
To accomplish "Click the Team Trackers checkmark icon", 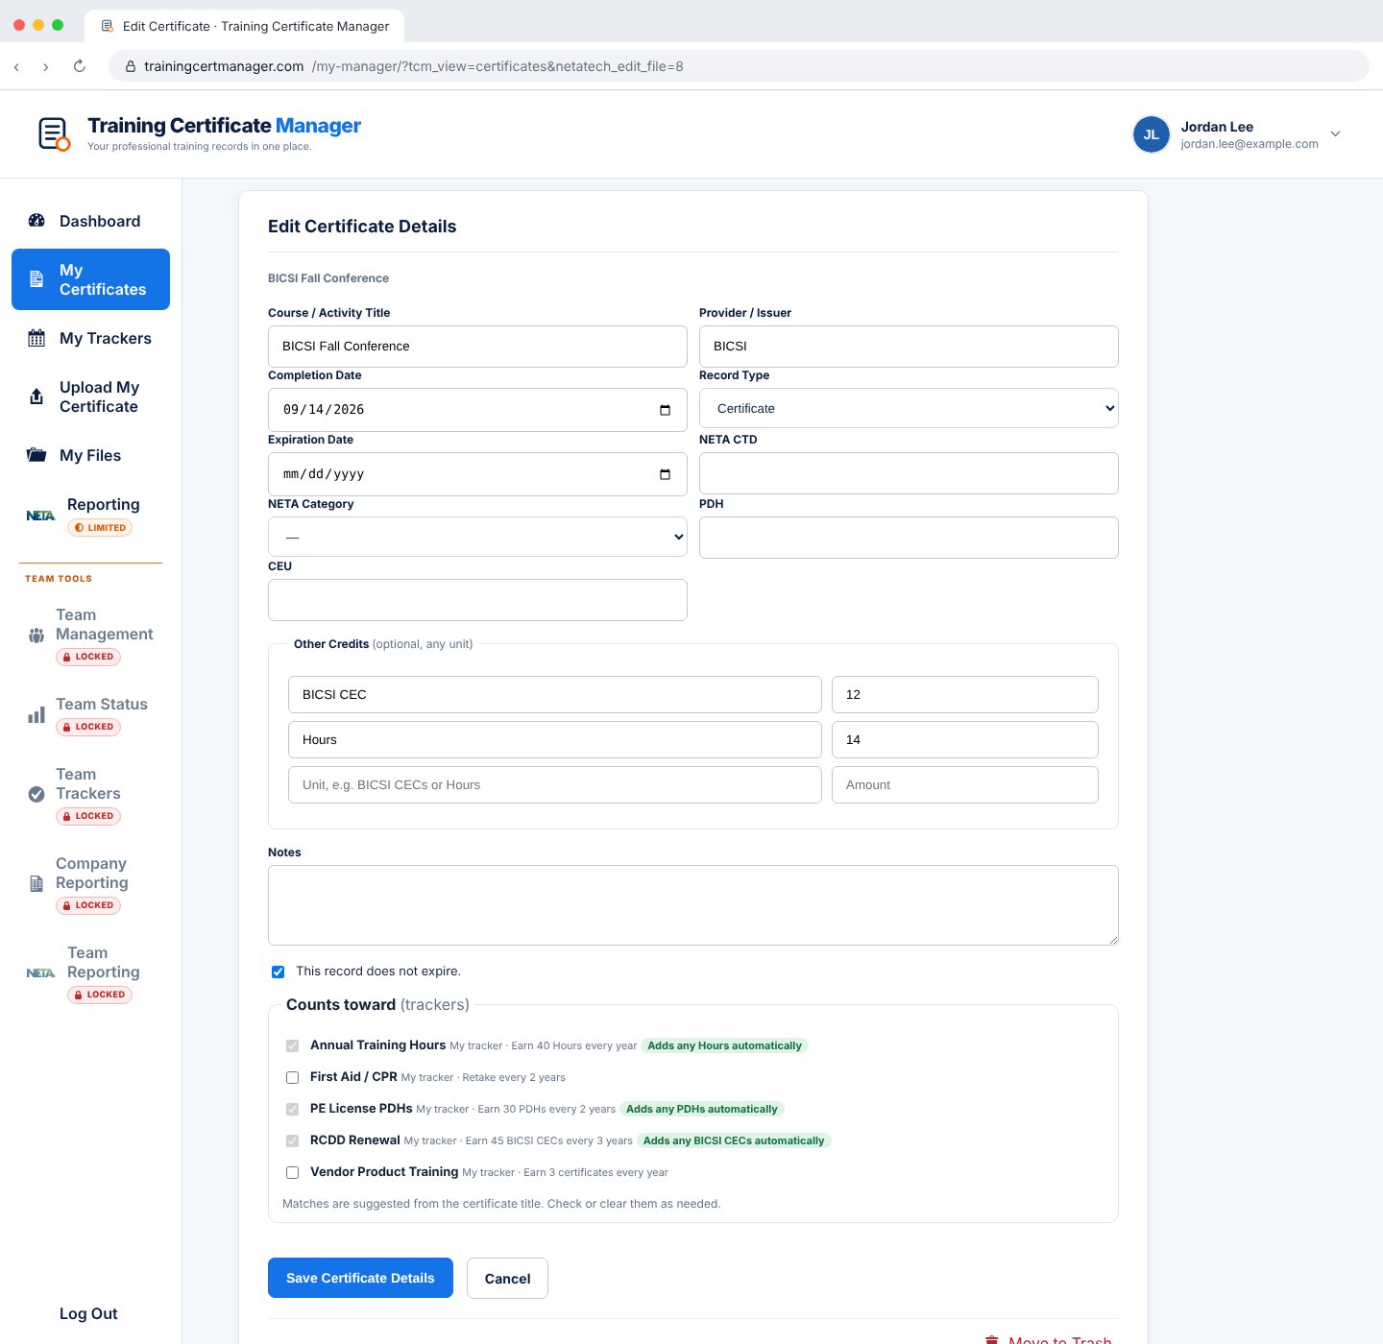I will (36, 794).
